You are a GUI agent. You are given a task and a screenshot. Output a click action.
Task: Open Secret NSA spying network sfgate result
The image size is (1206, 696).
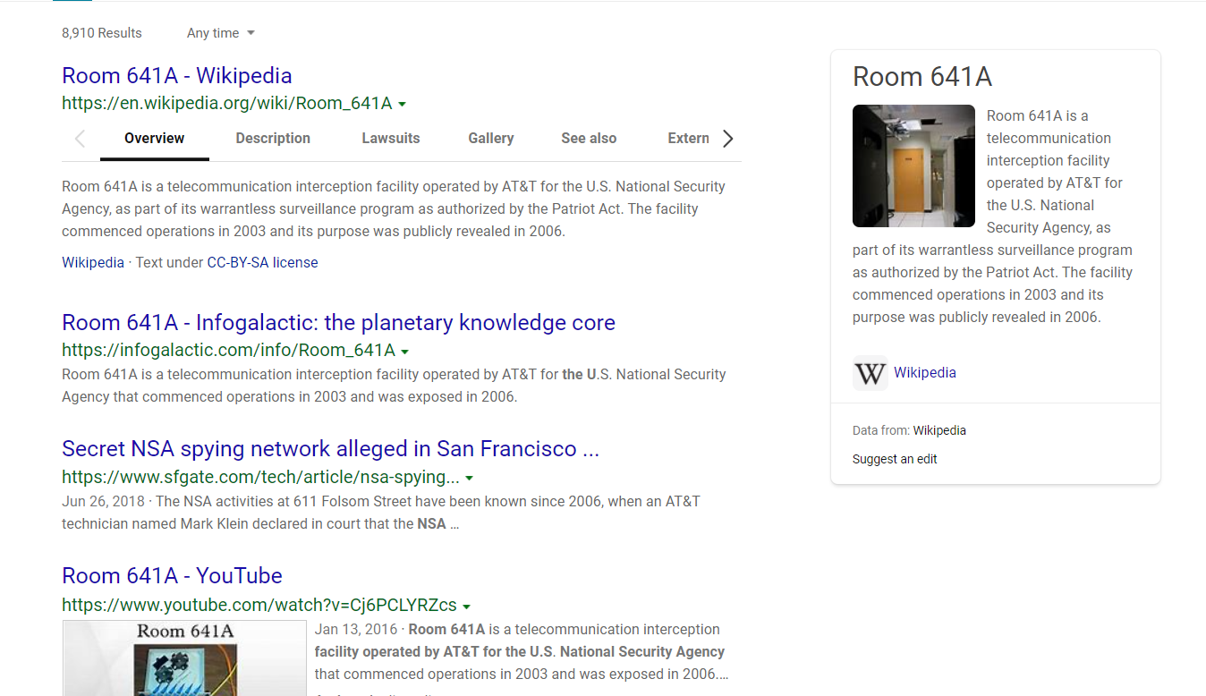point(330,448)
